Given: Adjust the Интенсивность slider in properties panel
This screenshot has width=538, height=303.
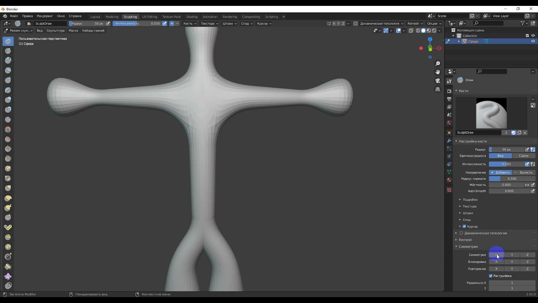Looking at the screenshot, I should (506, 164).
